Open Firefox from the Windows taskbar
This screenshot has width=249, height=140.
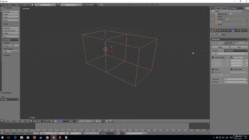click(x=35, y=137)
